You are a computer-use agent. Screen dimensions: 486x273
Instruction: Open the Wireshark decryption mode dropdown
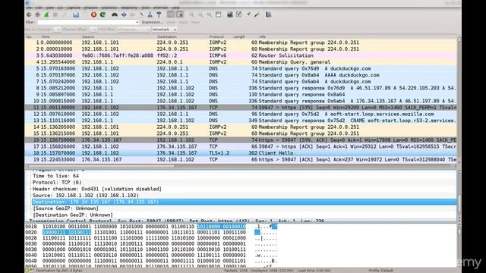[165, 30]
